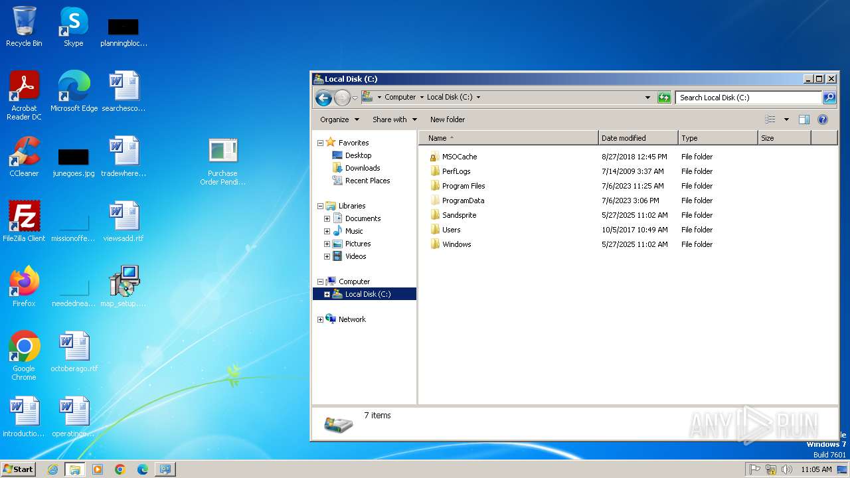Image resolution: width=850 pixels, height=478 pixels.
Task: Open Windows Media Player from the taskbar
Action: [x=98, y=469]
